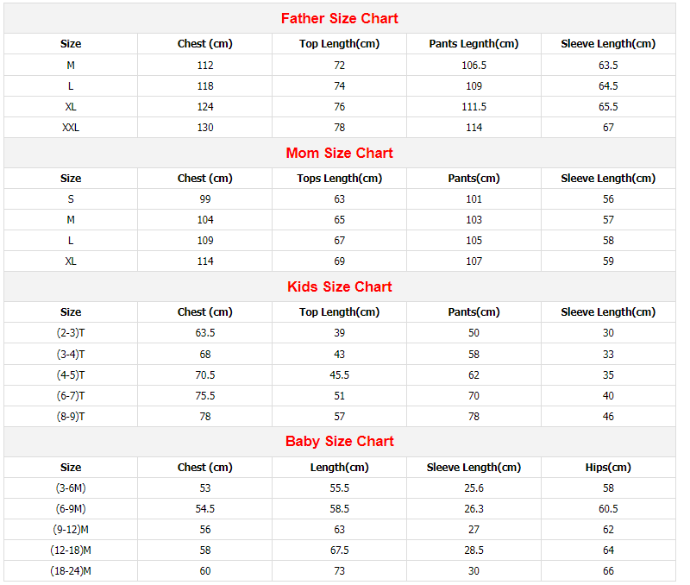Click the Father Size Chart heading
The height and width of the screenshot is (585, 690).
(339, 18)
